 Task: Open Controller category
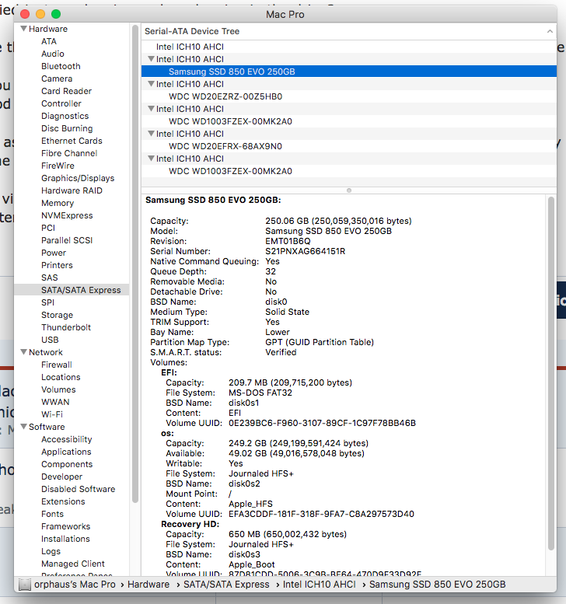coord(61,103)
